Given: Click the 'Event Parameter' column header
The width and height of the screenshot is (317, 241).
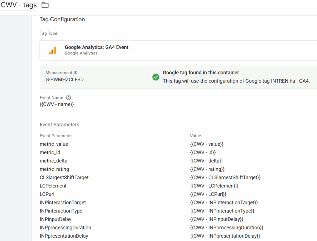Looking at the screenshot, I should 56,136.
